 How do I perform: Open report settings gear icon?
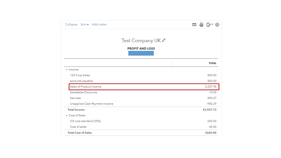pos(217,25)
